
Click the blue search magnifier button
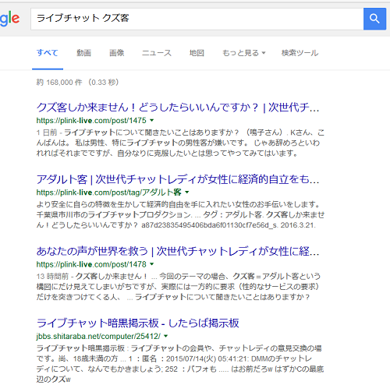tap(374, 19)
